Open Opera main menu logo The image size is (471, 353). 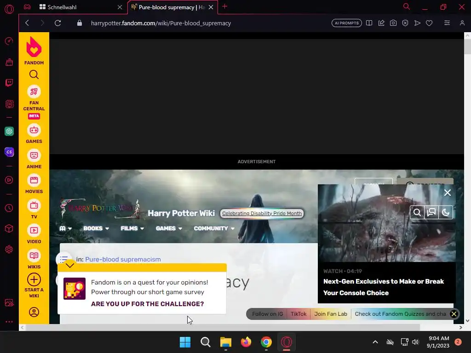tap(9, 9)
